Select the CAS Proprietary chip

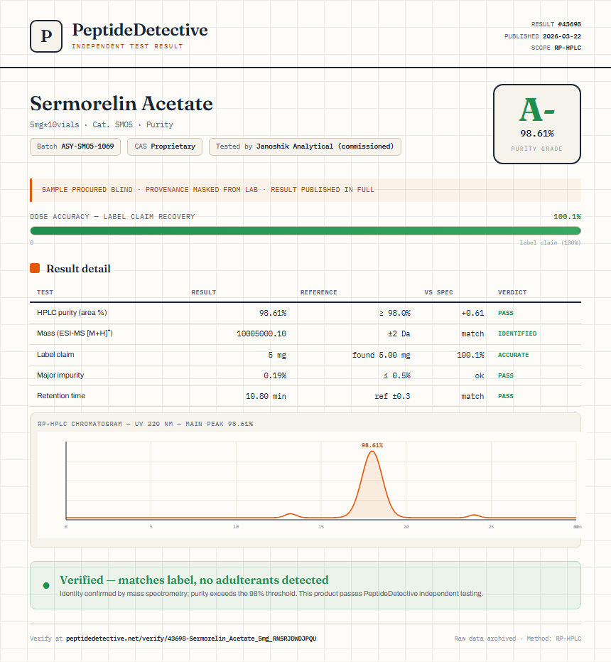coord(165,146)
